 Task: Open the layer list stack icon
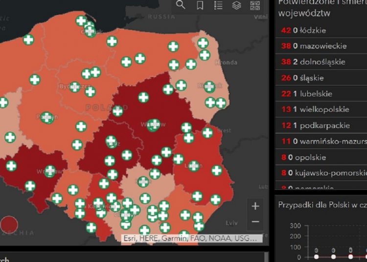(236, 5)
